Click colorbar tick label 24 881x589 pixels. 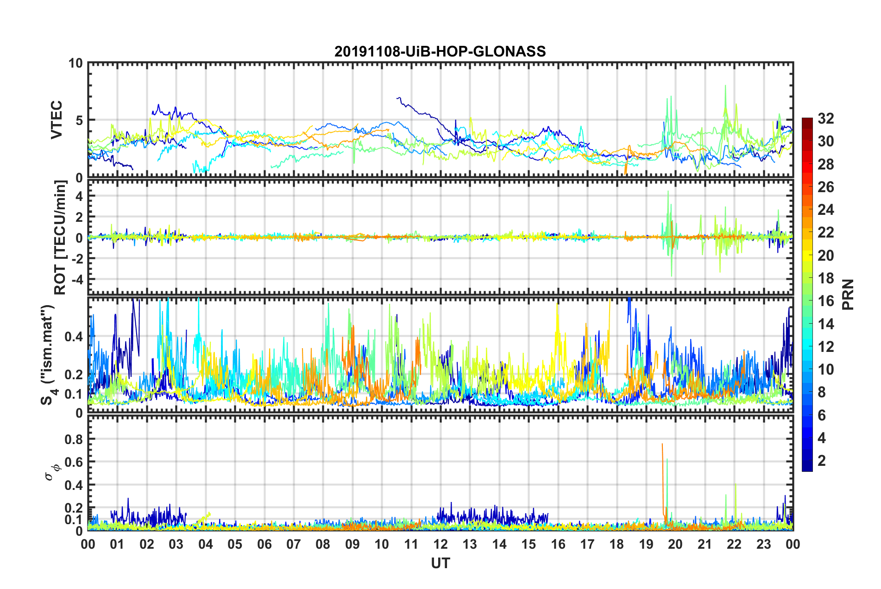point(826,210)
